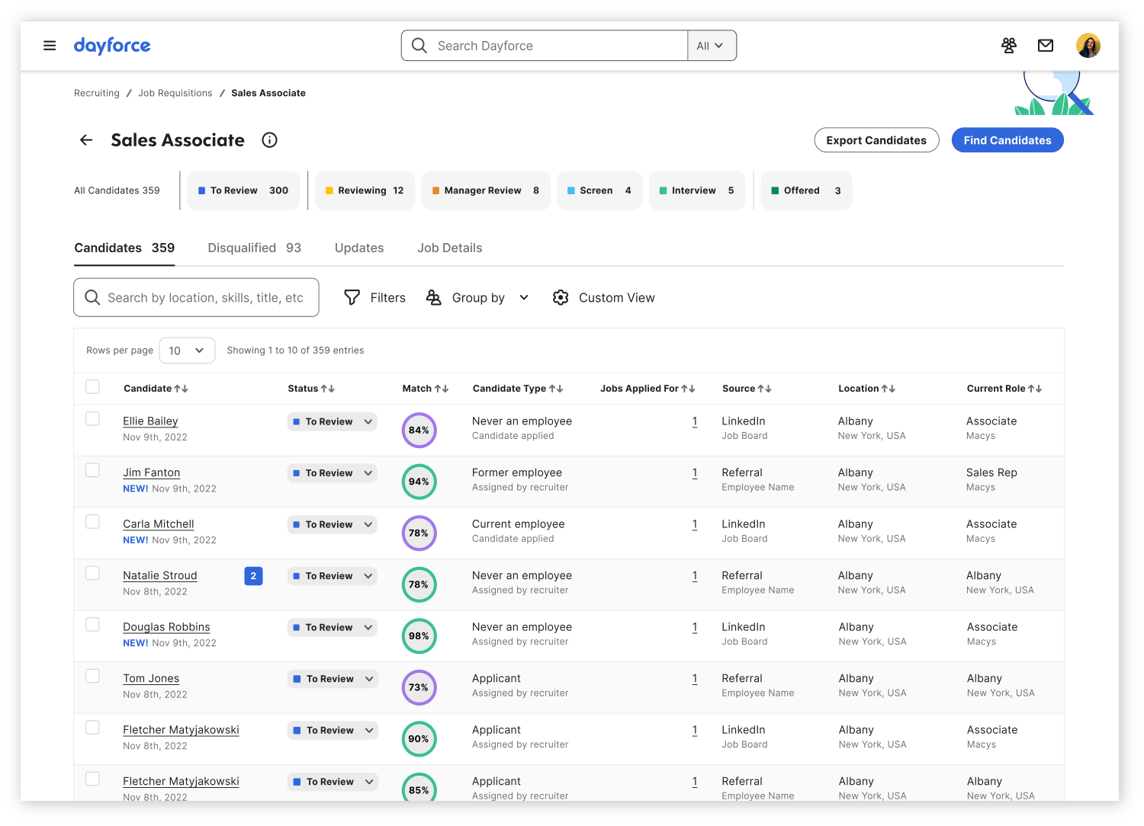
Task: Open the Updates tab
Action: point(359,248)
